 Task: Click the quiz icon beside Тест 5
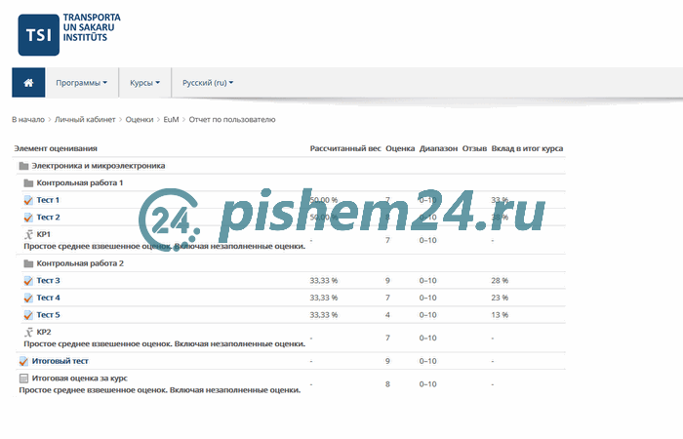click(28, 315)
